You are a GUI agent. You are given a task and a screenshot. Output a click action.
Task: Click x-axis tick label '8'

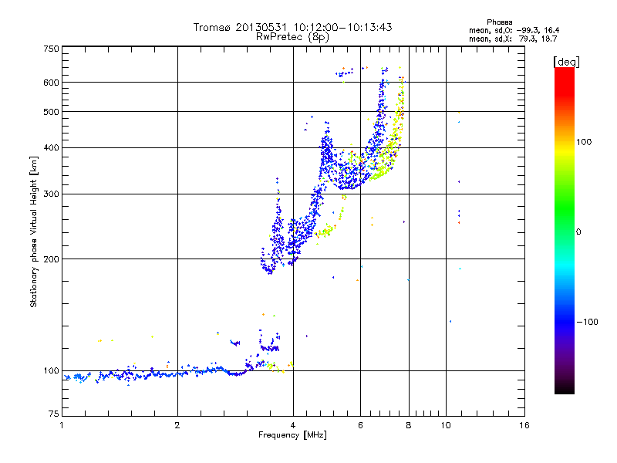pyautogui.click(x=409, y=425)
